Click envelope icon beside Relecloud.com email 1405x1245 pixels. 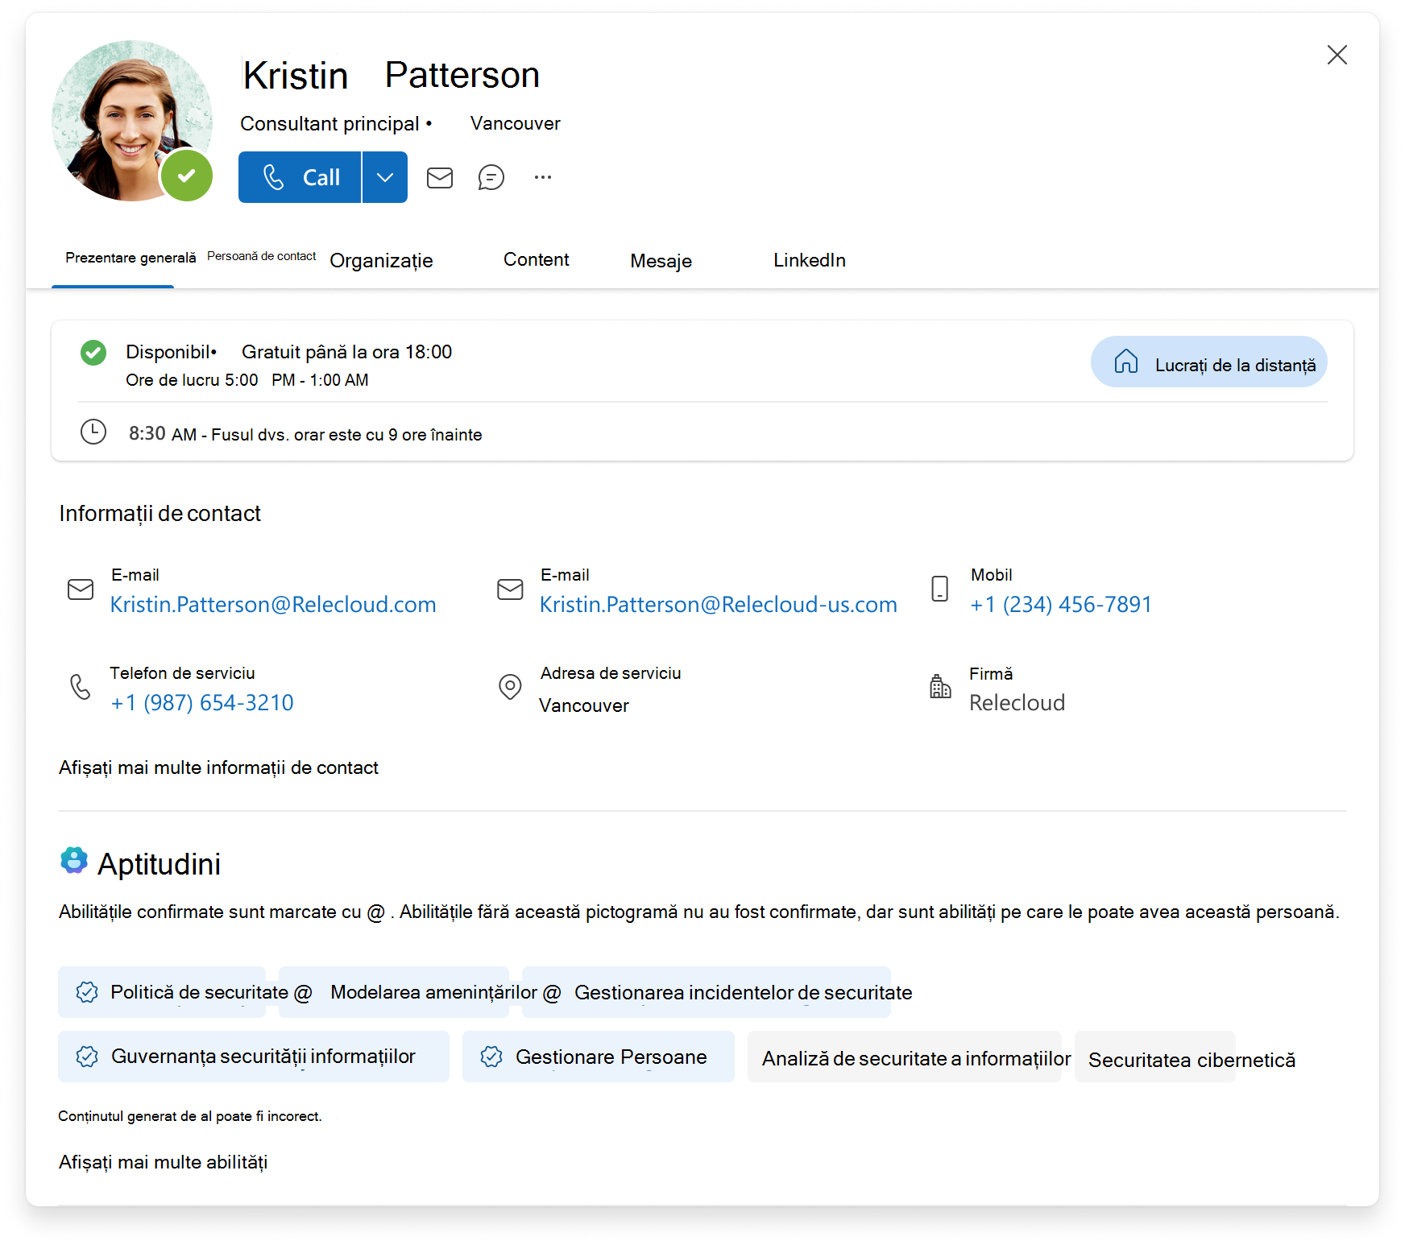tap(81, 589)
